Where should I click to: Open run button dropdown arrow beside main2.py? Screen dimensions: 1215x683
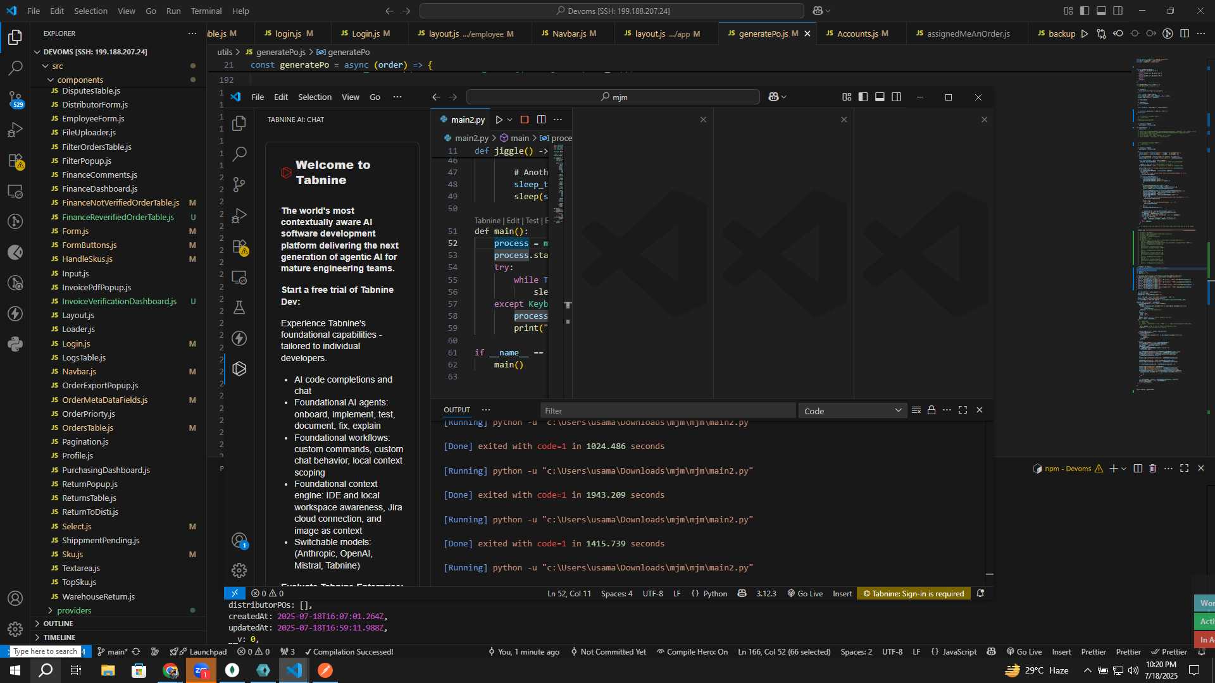[x=509, y=120]
